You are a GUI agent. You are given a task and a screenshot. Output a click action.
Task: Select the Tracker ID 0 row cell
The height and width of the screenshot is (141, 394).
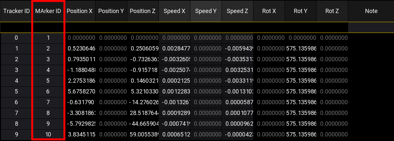tap(16, 38)
